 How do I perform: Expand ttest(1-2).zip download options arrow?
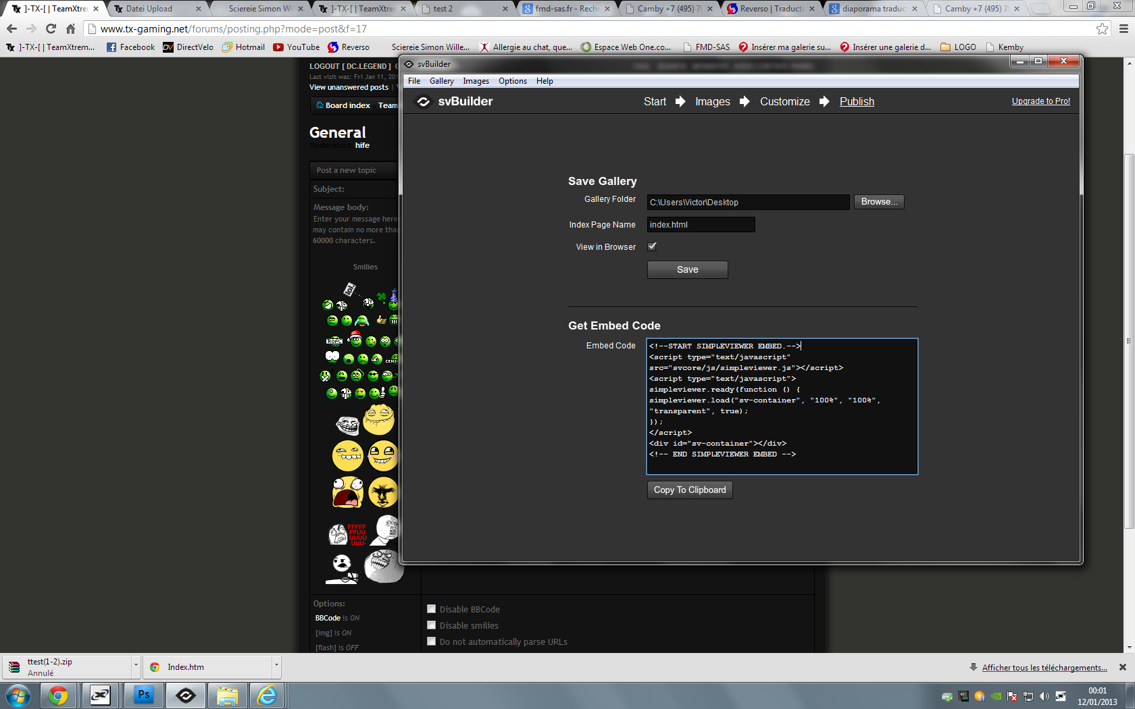pos(136,666)
